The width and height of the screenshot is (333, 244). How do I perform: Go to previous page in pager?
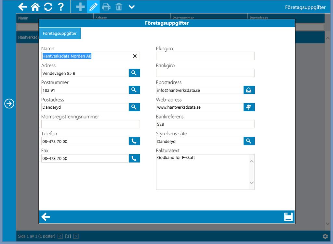coord(60,236)
